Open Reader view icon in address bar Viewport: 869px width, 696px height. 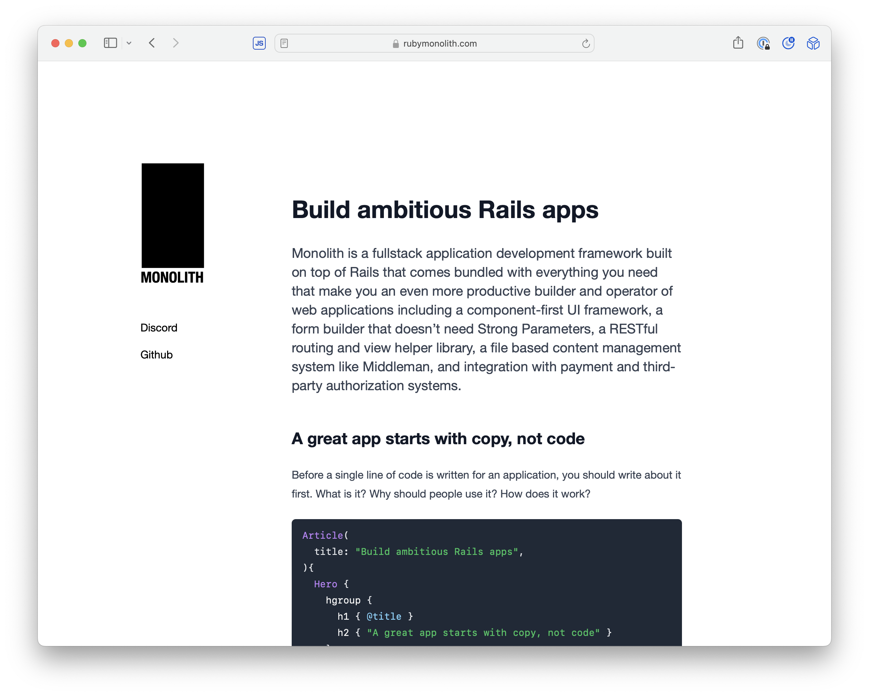pyautogui.click(x=284, y=43)
